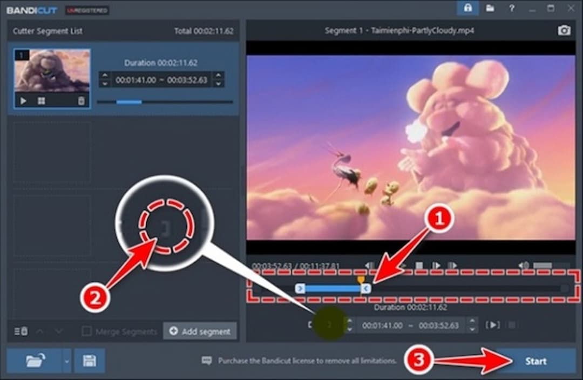Click the UNREGISTERED badge

(87, 10)
